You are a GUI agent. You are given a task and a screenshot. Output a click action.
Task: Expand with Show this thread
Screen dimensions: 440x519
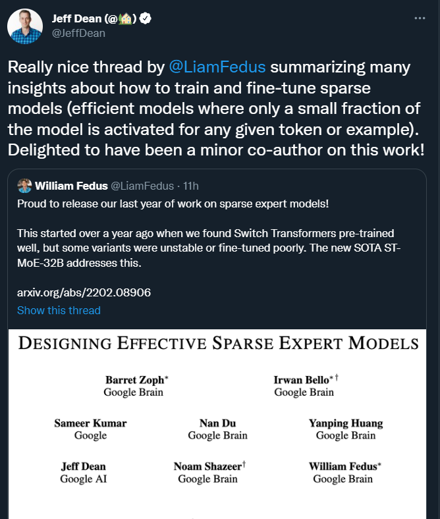59,310
